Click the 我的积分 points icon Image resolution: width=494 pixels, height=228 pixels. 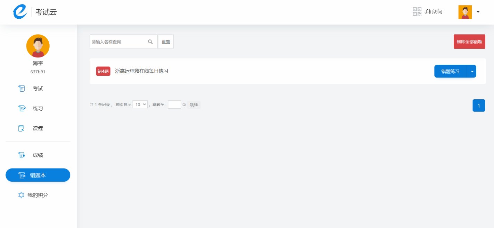coord(21,195)
